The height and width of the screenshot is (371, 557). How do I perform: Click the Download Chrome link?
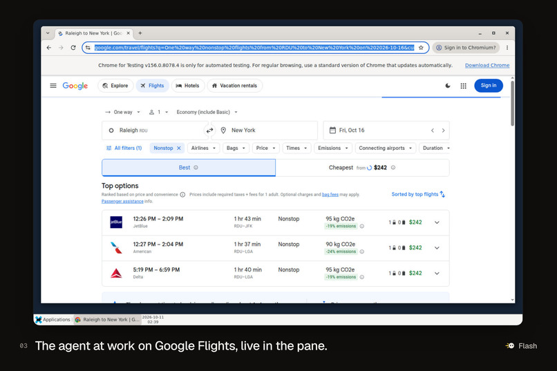487,66
